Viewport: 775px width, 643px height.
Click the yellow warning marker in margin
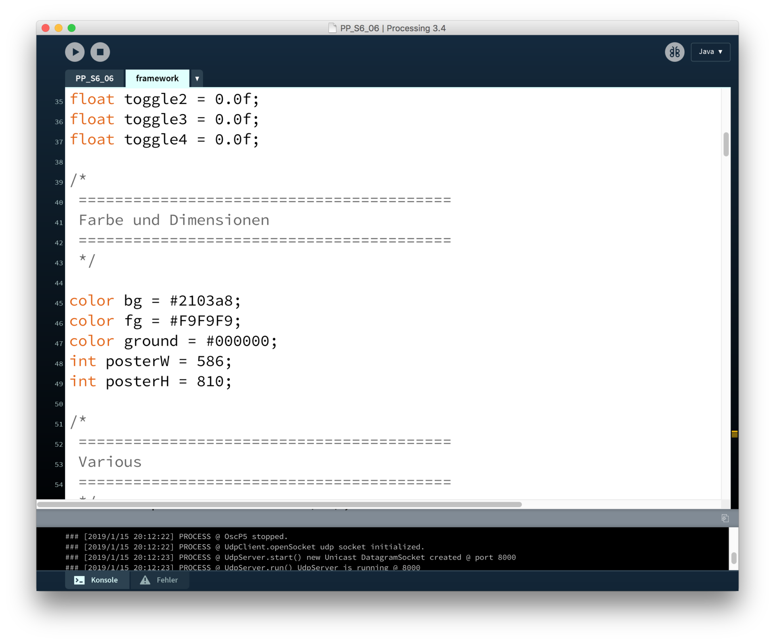[x=734, y=434]
